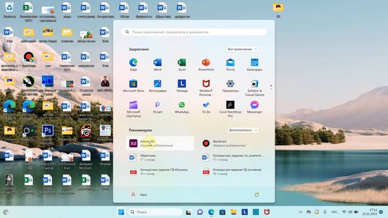This screenshot has height=218, width=388.
Task: Select the Recycle Bin desktop icon
Action: 10,10
